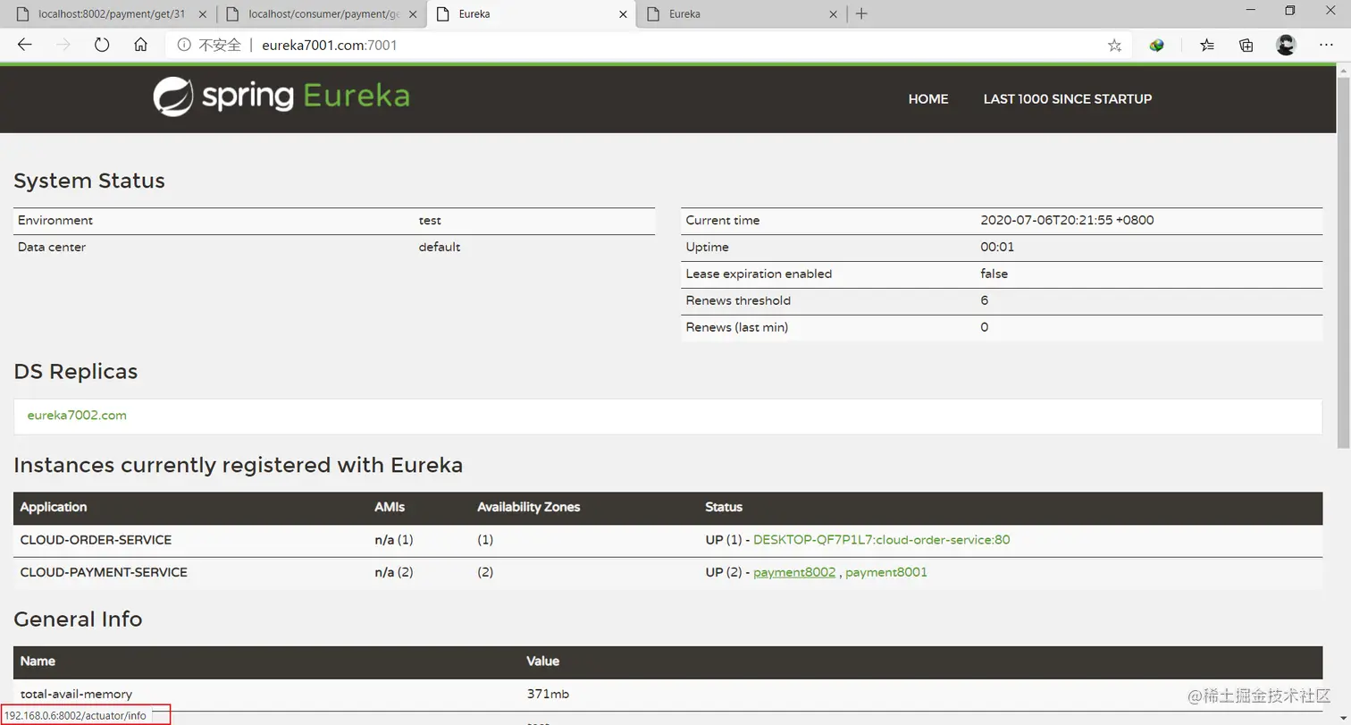Open the payment8002 instance link

click(794, 572)
